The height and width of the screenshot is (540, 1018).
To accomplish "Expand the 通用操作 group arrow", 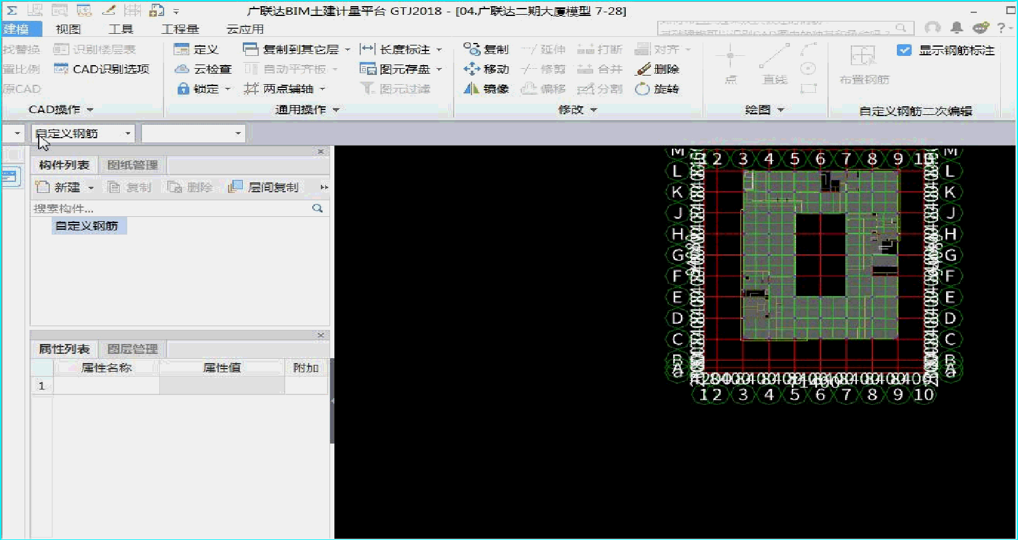I will pyautogui.click(x=336, y=110).
